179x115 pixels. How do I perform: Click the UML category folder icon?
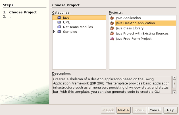(59, 22)
